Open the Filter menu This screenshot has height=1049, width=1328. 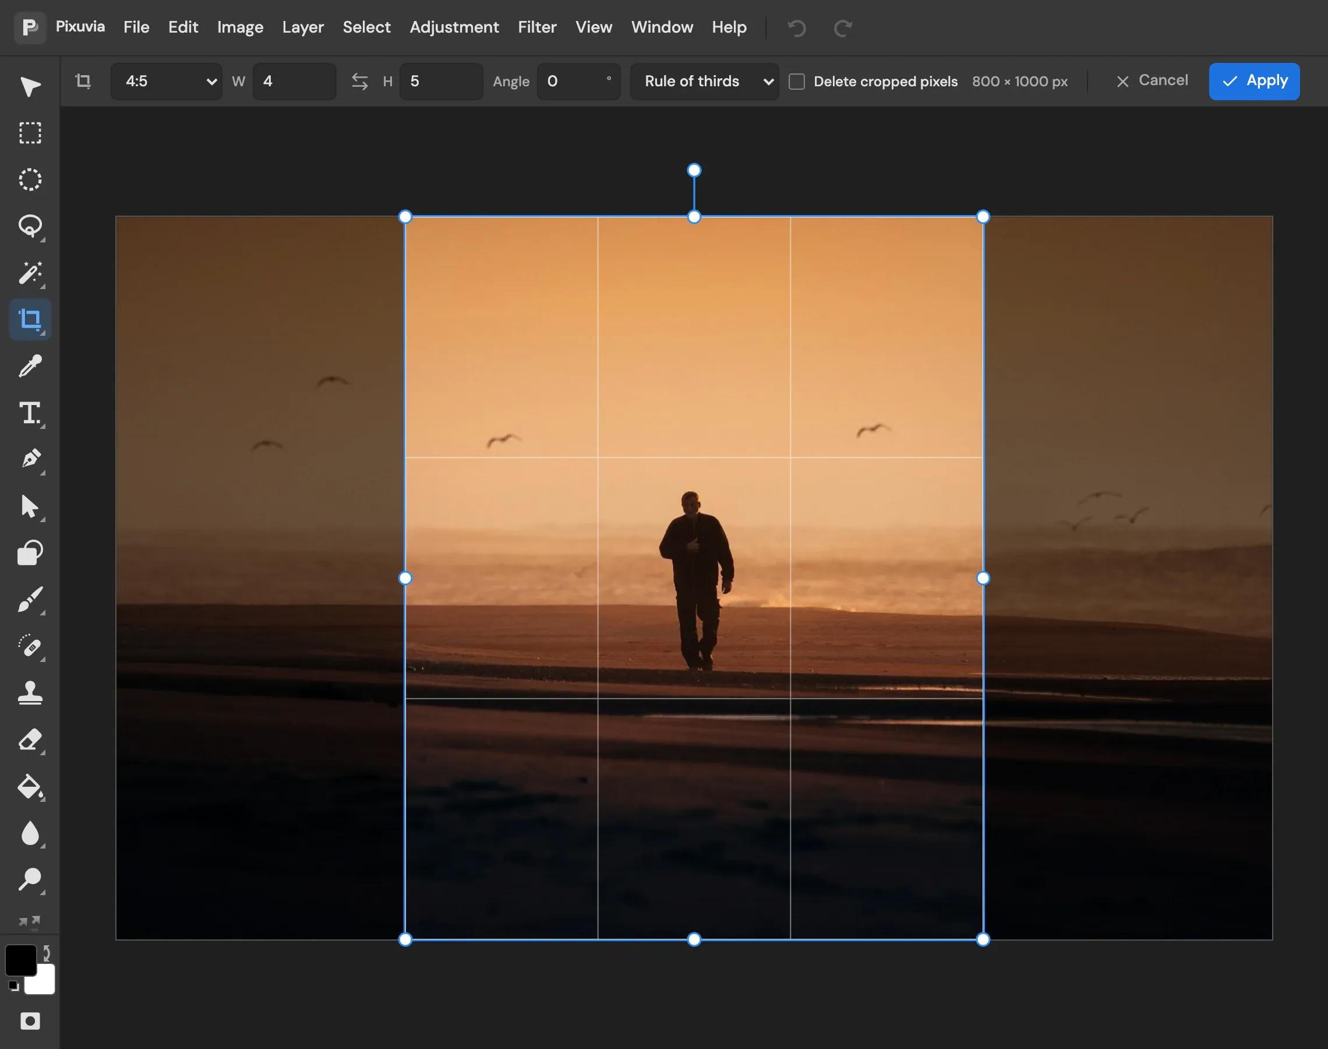pyautogui.click(x=537, y=27)
